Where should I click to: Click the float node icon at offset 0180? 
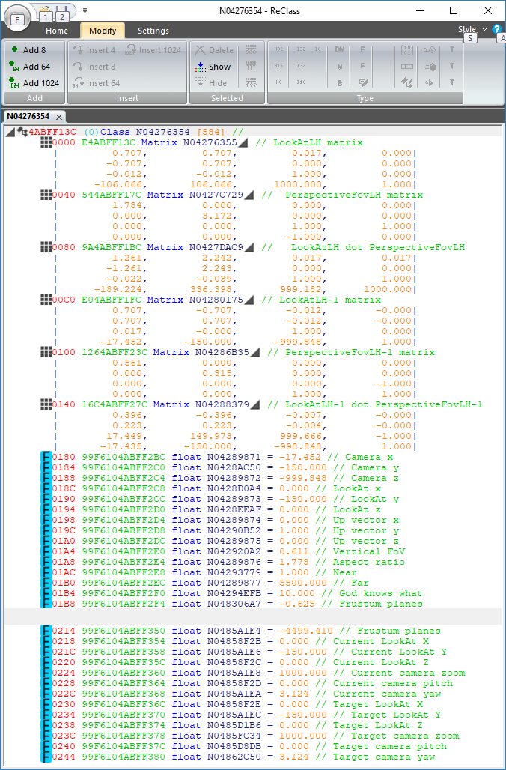click(x=45, y=457)
